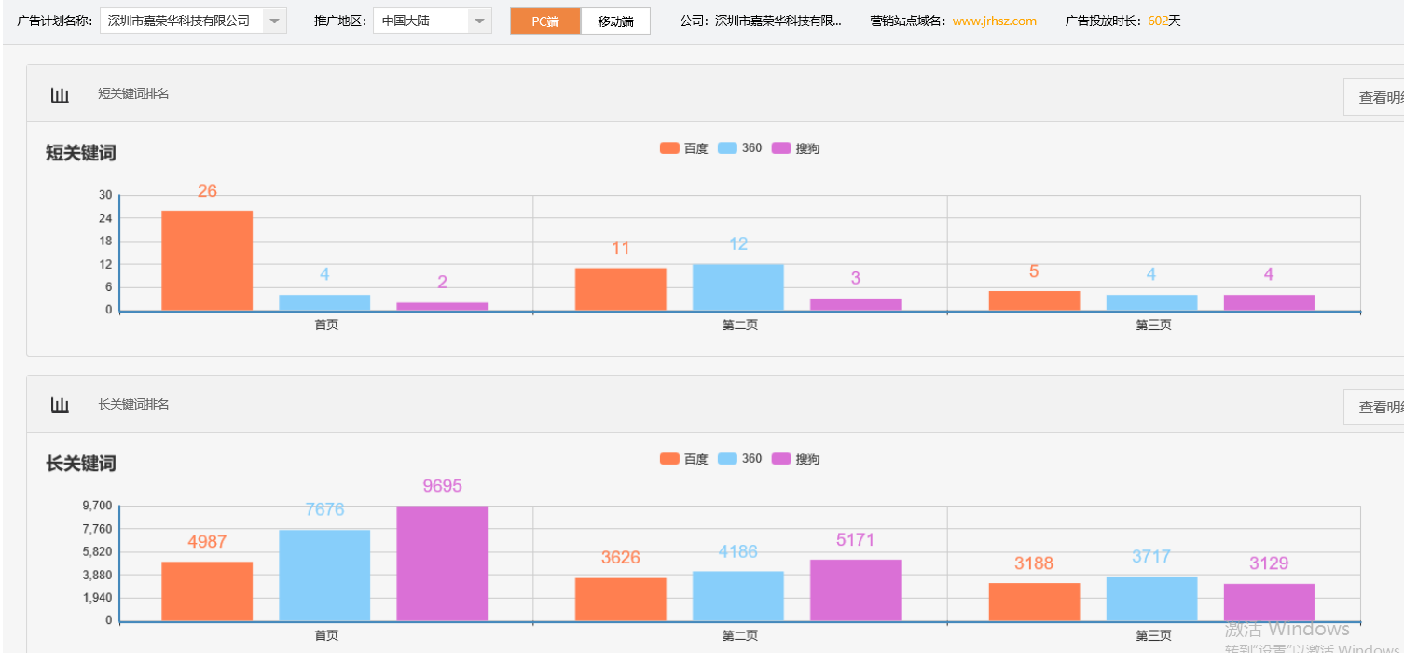The height and width of the screenshot is (653, 1404).
Task: Hide 百度 series in the 长关键词 chart legend
Action: coord(683,459)
